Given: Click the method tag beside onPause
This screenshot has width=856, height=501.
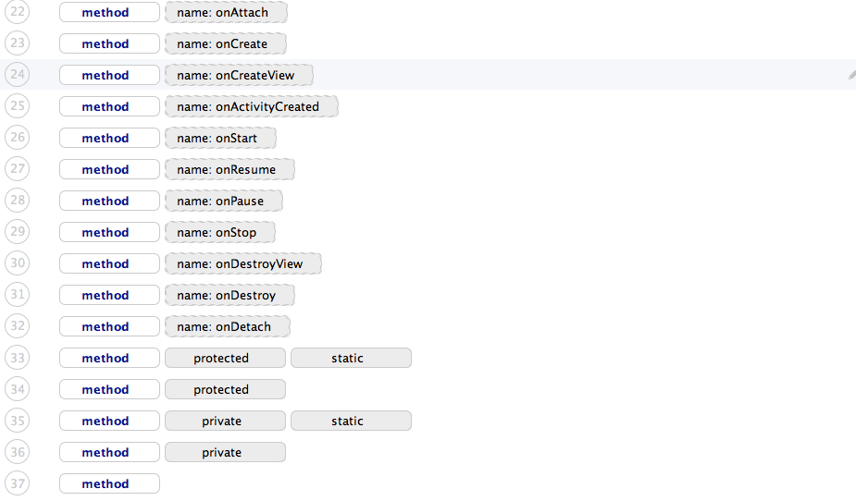Looking at the screenshot, I should [x=110, y=201].
